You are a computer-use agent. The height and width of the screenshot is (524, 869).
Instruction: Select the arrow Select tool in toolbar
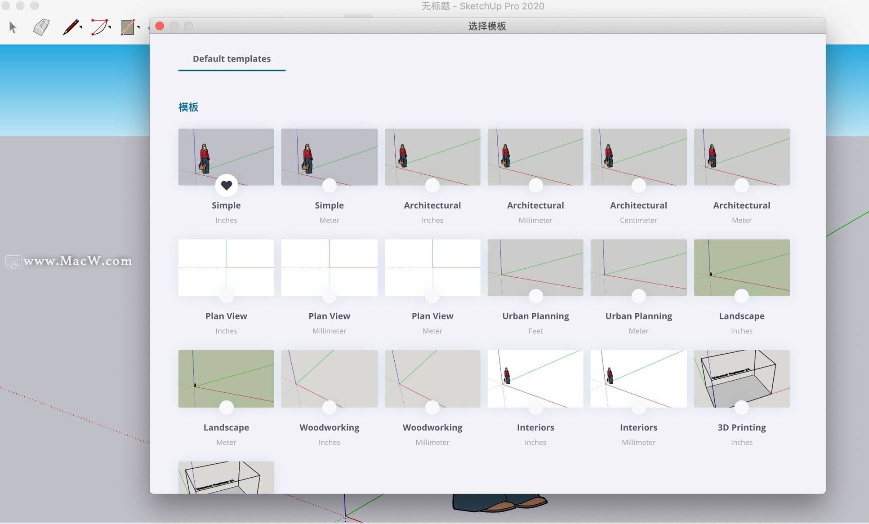click(13, 27)
